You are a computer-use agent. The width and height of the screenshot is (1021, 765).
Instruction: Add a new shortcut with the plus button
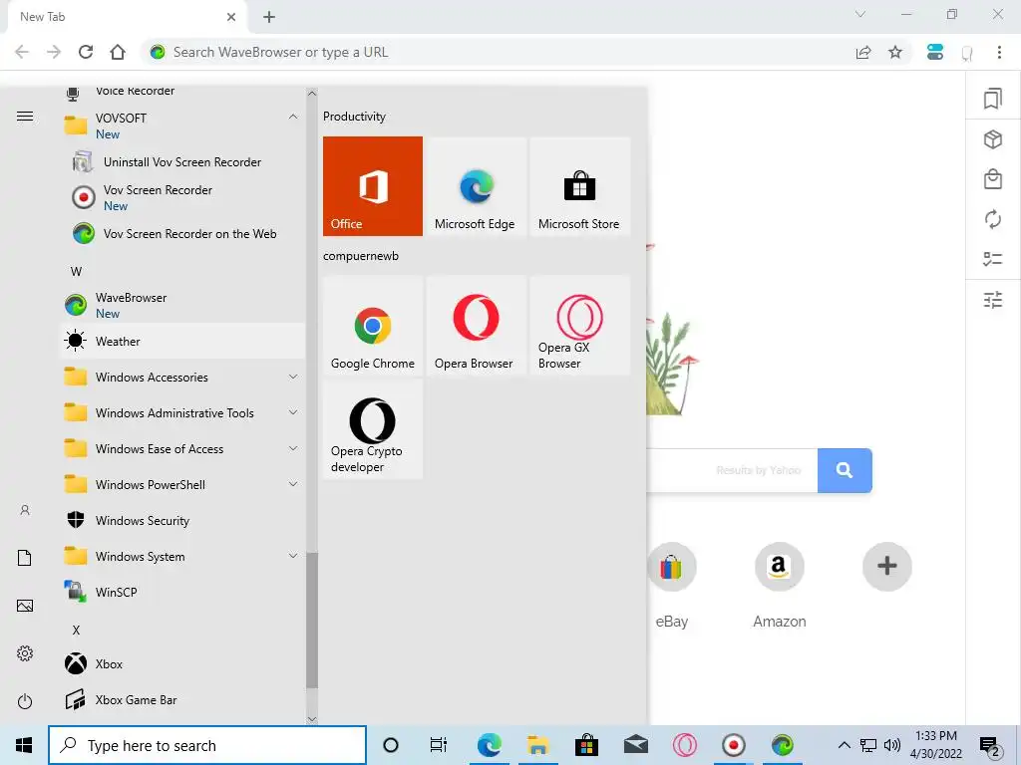[886, 566]
